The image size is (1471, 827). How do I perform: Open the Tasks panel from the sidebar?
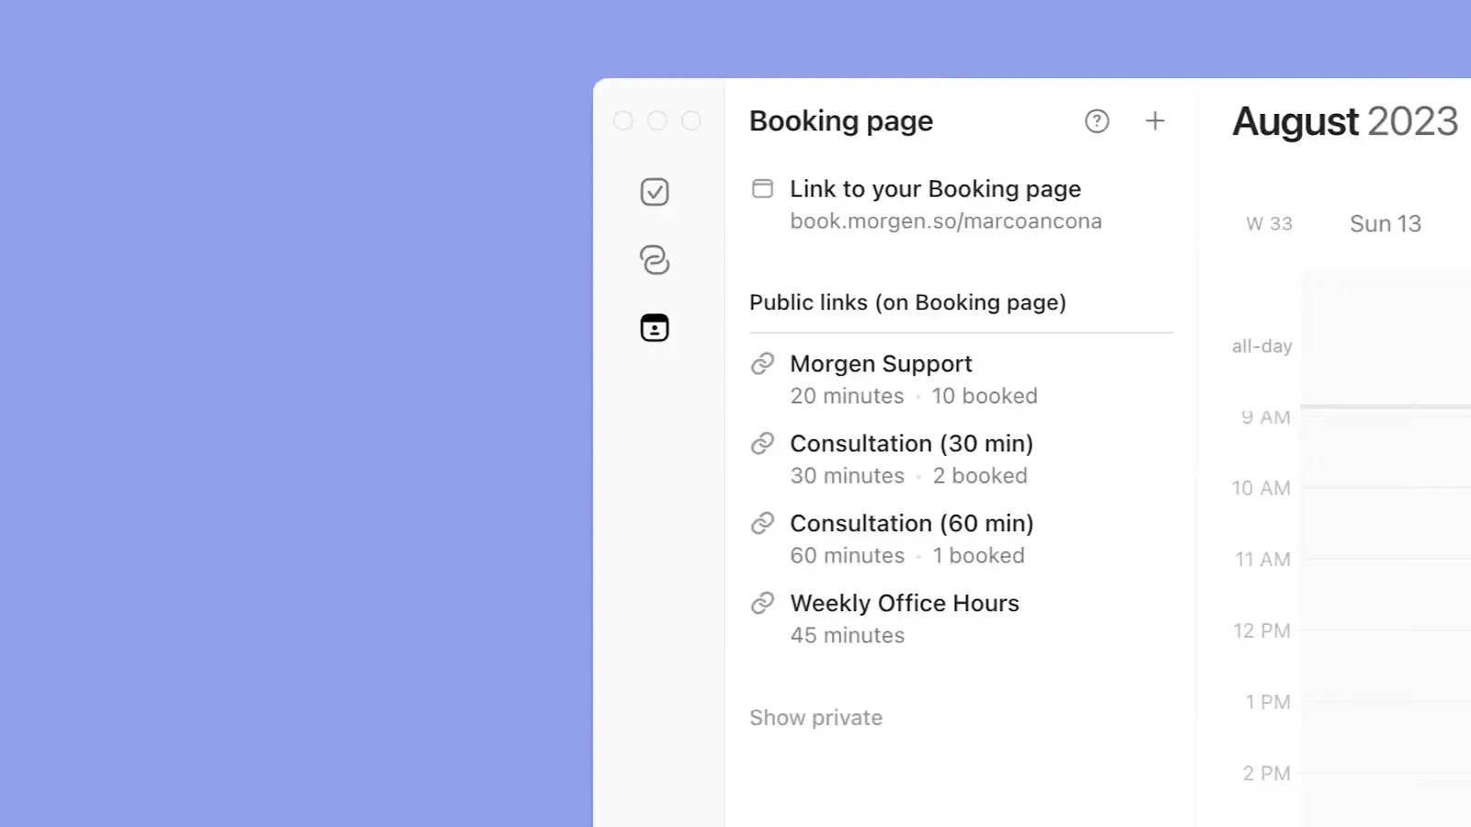coord(654,192)
